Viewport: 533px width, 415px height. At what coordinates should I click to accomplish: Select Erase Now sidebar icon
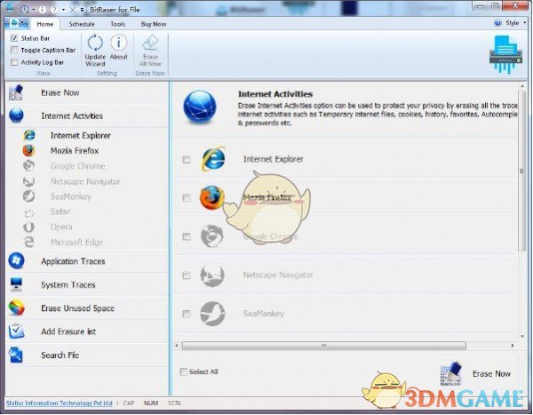pyautogui.click(x=16, y=92)
